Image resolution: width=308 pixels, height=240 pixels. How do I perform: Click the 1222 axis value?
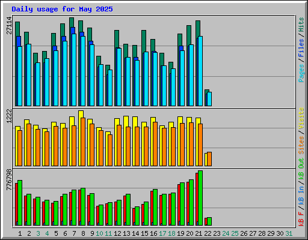(9, 116)
